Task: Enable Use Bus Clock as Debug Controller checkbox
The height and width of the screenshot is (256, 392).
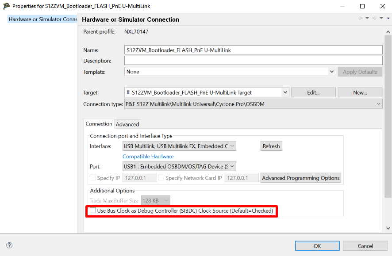Action: coord(93,211)
